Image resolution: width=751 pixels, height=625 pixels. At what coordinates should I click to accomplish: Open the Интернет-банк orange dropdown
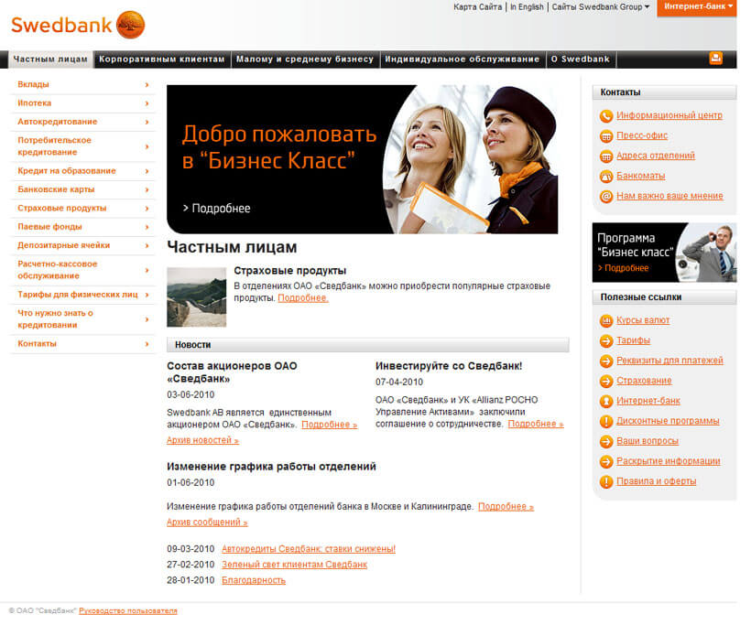click(x=697, y=7)
